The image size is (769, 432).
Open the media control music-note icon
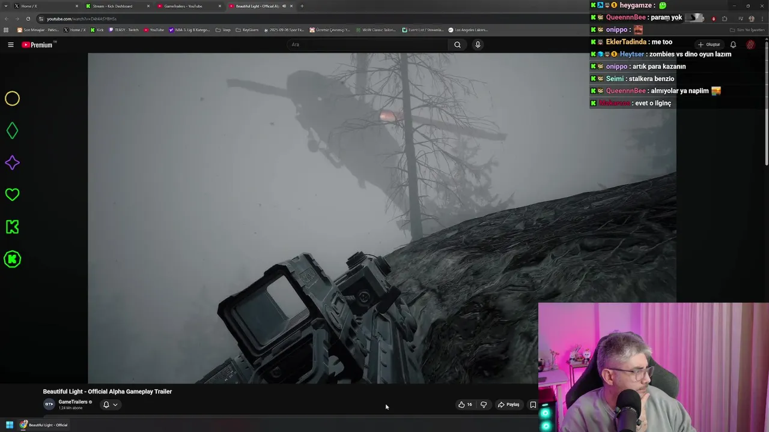(740, 19)
